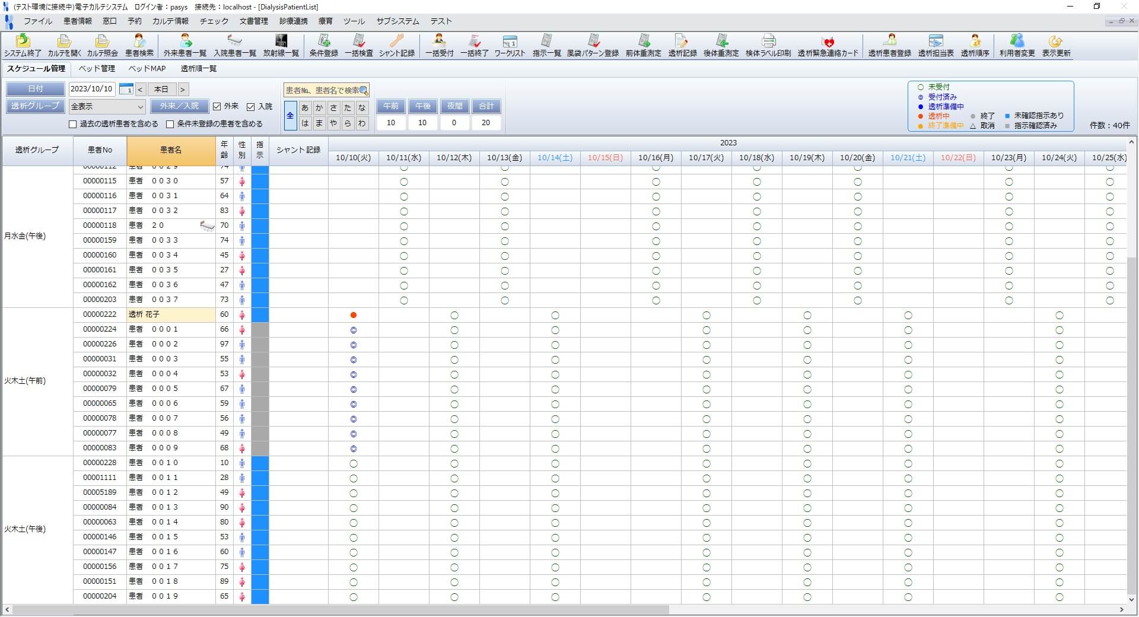The width and height of the screenshot is (1139, 617).
Task: Uncheck the 入院 checkbox
Action: pyautogui.click(x=251, y=107)
